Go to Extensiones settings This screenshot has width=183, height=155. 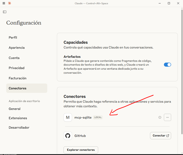coord(18,118)
